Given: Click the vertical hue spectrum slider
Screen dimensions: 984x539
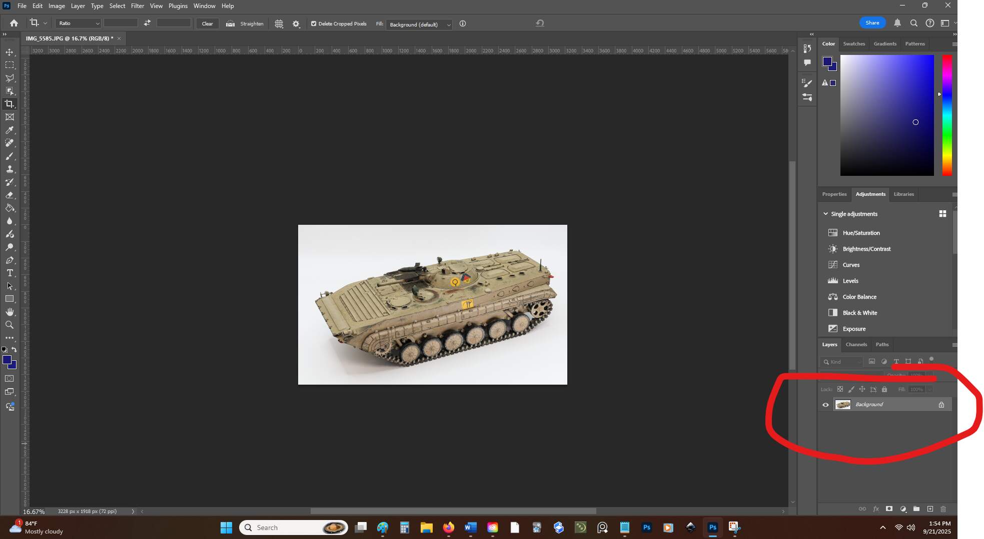Looking at the screenshot, I should [946, 115].
